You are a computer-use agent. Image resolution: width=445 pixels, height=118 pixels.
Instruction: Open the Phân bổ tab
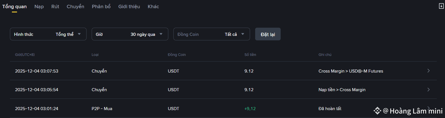101,6
